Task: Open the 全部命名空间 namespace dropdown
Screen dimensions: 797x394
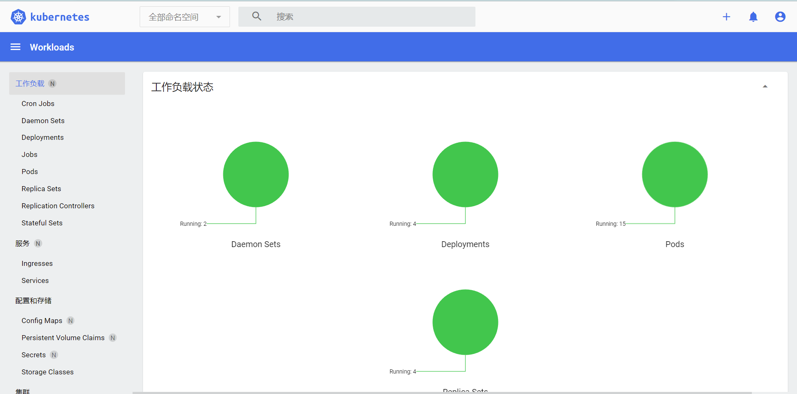Action: point(184,17)
